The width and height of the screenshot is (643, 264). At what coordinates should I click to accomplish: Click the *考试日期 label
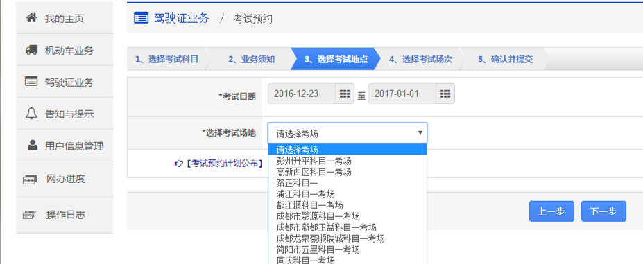237,96
